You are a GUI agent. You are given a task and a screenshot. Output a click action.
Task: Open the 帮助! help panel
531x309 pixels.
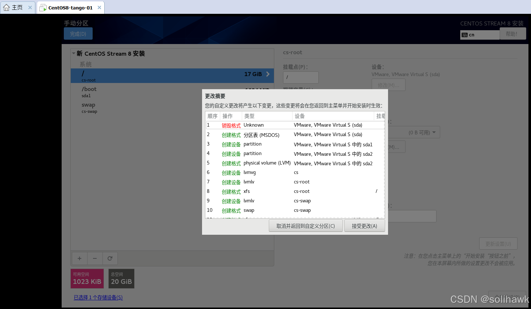click(513, 33)
